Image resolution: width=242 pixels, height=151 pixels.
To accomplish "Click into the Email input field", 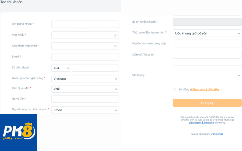I will tap(85, 57).
